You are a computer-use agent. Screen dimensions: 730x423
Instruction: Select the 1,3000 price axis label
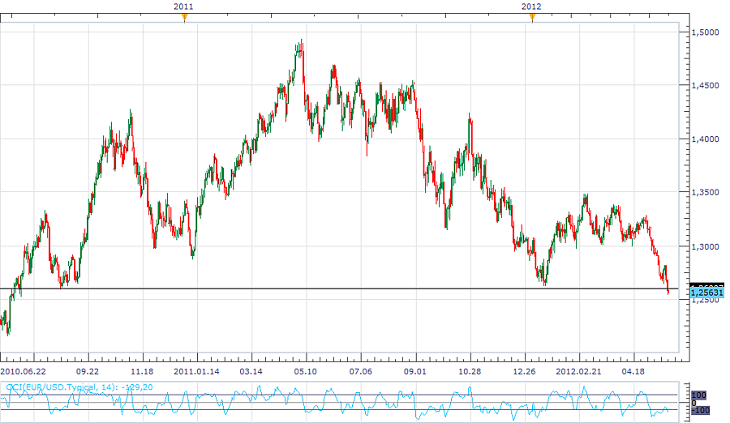coord(703,246)
